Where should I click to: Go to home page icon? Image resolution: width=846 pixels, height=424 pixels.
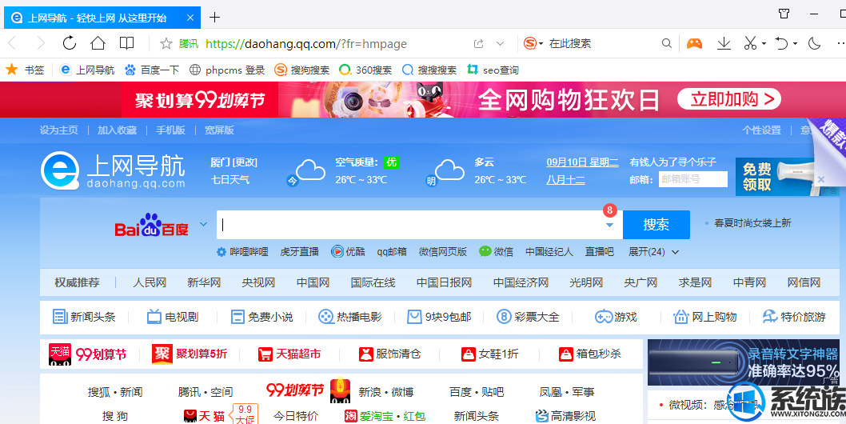(x=98, y=43)
